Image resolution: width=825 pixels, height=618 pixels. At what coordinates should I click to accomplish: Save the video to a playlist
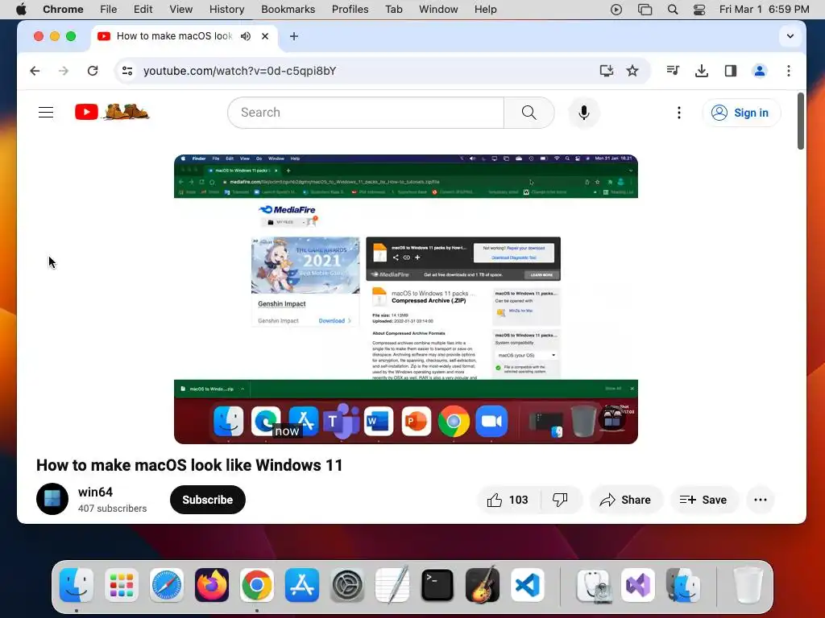click(703, 500)
